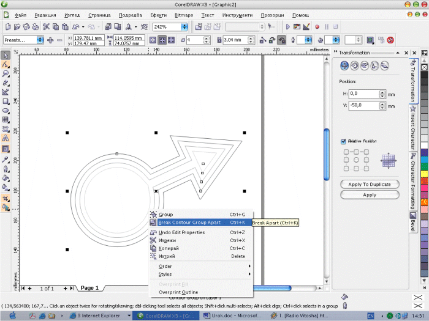429x321 pixels.
Task: Switch to Rotate mode in the Transformation docker
Action: pos(355,65)
